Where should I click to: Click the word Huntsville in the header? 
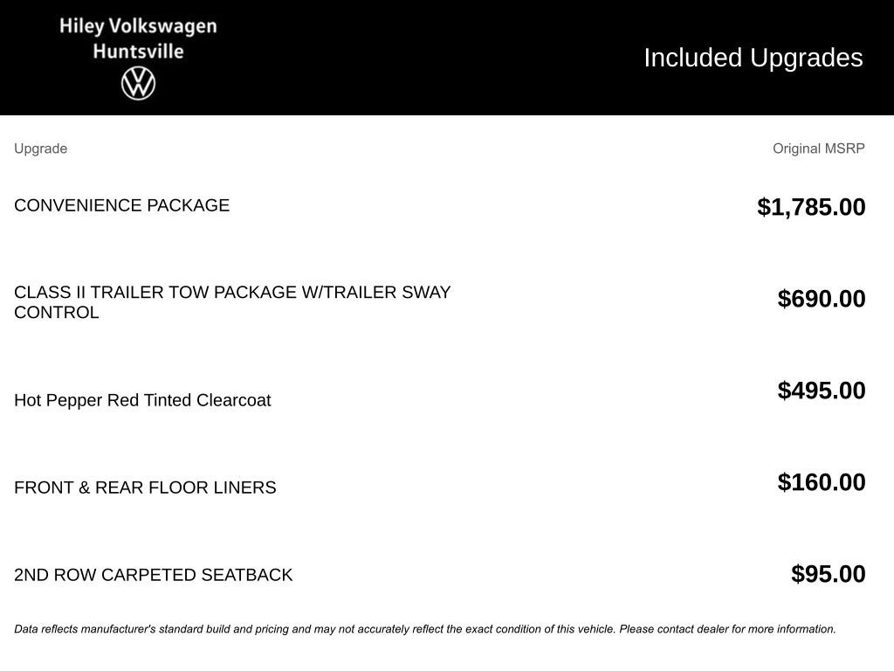138,52
